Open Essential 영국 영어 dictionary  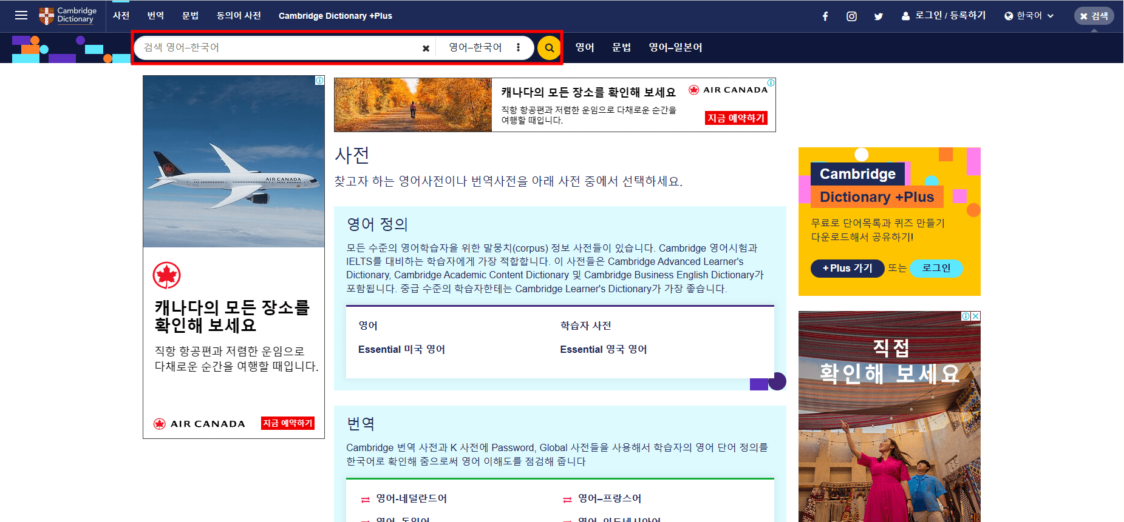(x=603, y=349)
